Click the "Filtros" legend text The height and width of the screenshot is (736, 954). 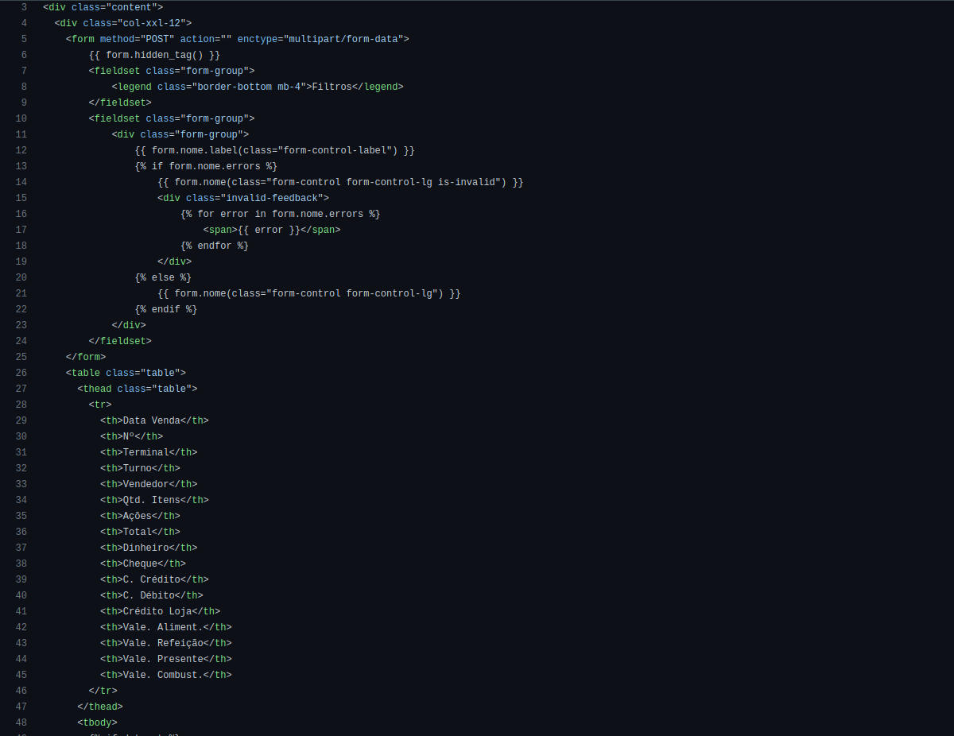332,87
